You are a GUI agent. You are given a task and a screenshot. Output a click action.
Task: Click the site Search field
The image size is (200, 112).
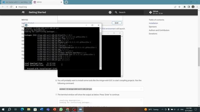click(x=128, y=12)
